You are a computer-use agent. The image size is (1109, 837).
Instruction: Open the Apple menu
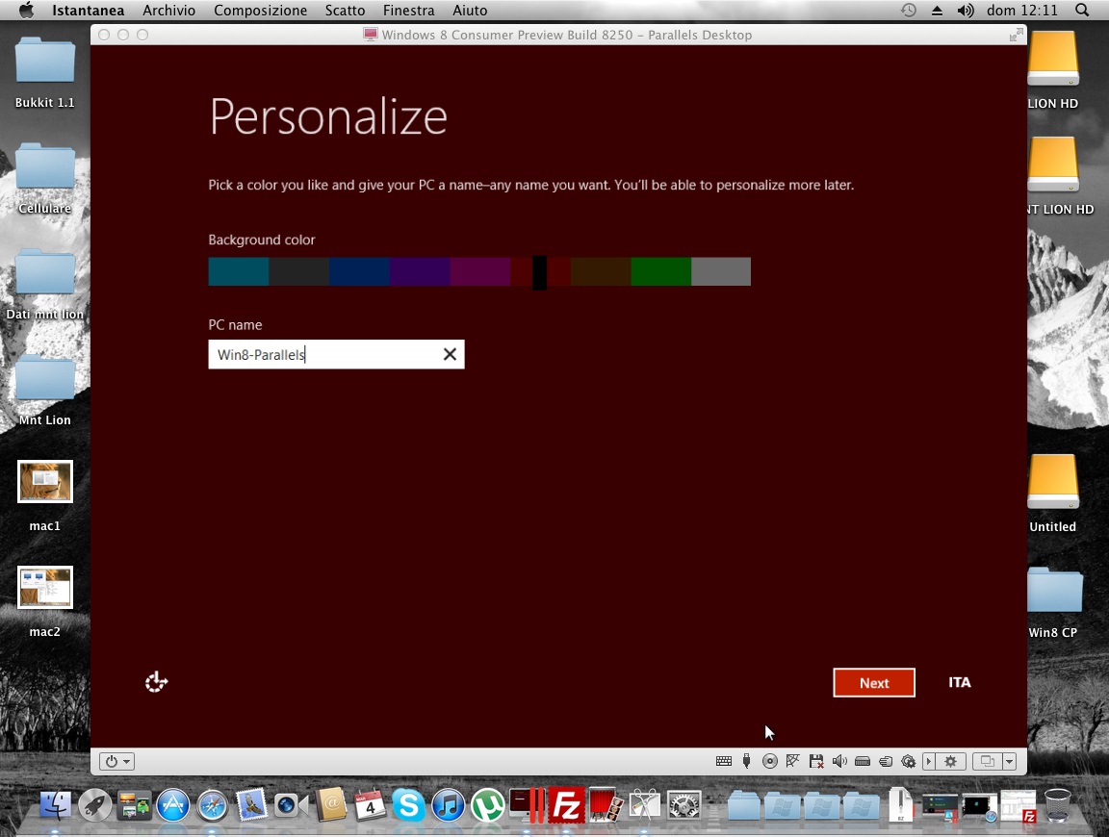pyautogui.click(x=26, y=10)
